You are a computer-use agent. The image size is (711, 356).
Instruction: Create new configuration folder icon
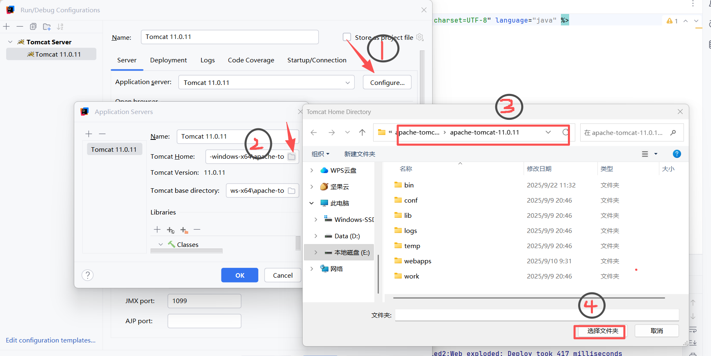pos(47,27)
